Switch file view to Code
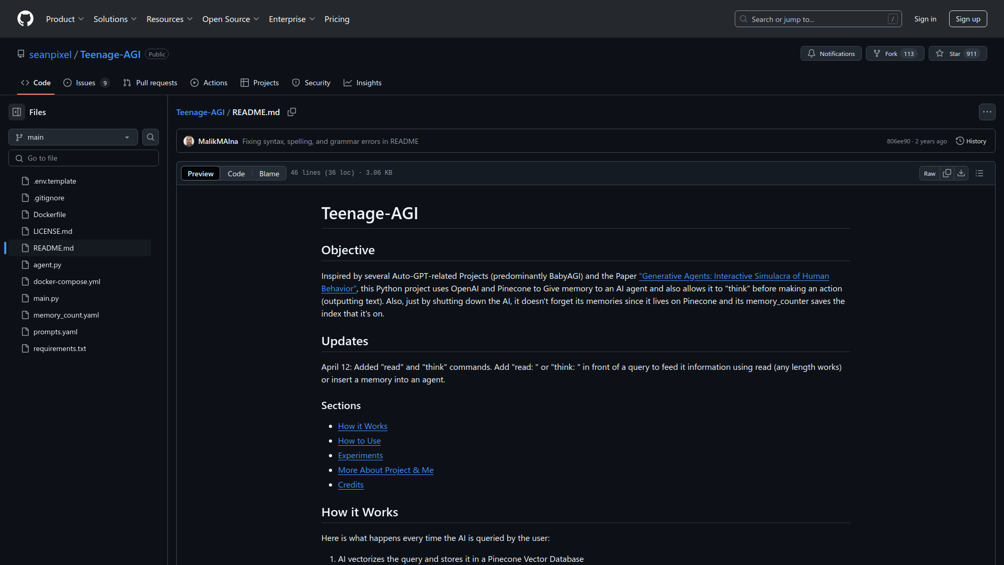The height and width of the screenshot is (565, 1004). click(236, 173)
